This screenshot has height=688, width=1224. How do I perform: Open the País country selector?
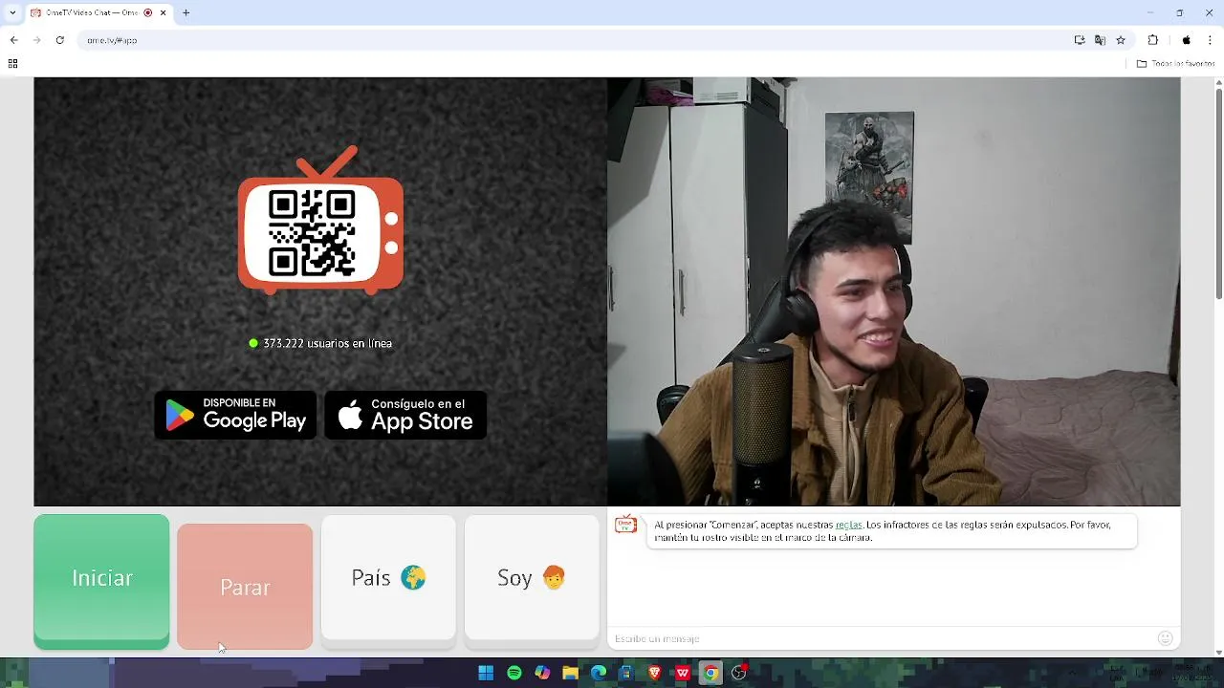(388, 578)
